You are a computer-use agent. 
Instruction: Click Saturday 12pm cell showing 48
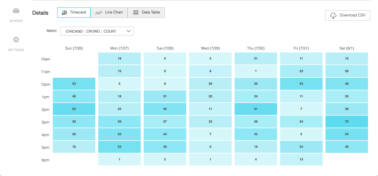point(347,84)
